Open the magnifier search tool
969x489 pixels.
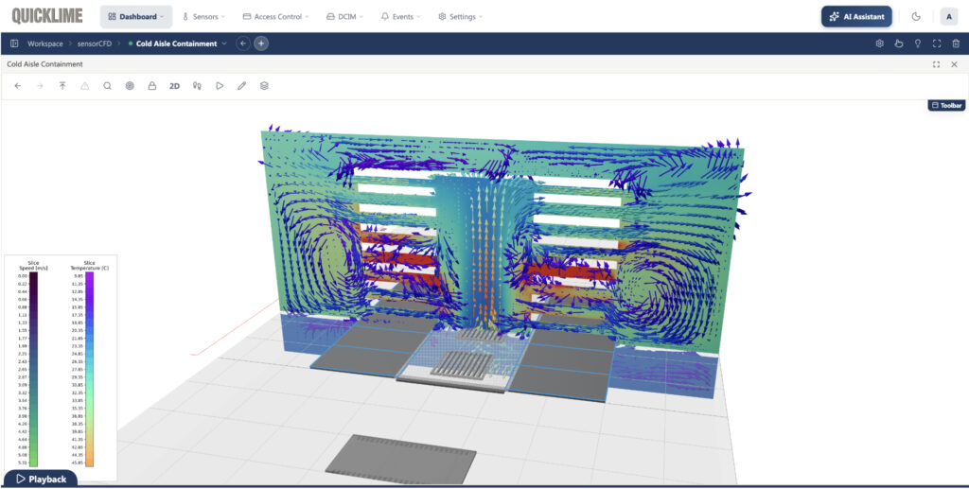[x=108, y=86]
